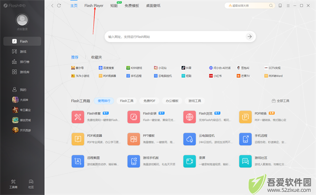Open 工具箱 toolbox at sidebar bottom
Image resolution: width=316 pixels, height=195 pixels.
(13, 184)
